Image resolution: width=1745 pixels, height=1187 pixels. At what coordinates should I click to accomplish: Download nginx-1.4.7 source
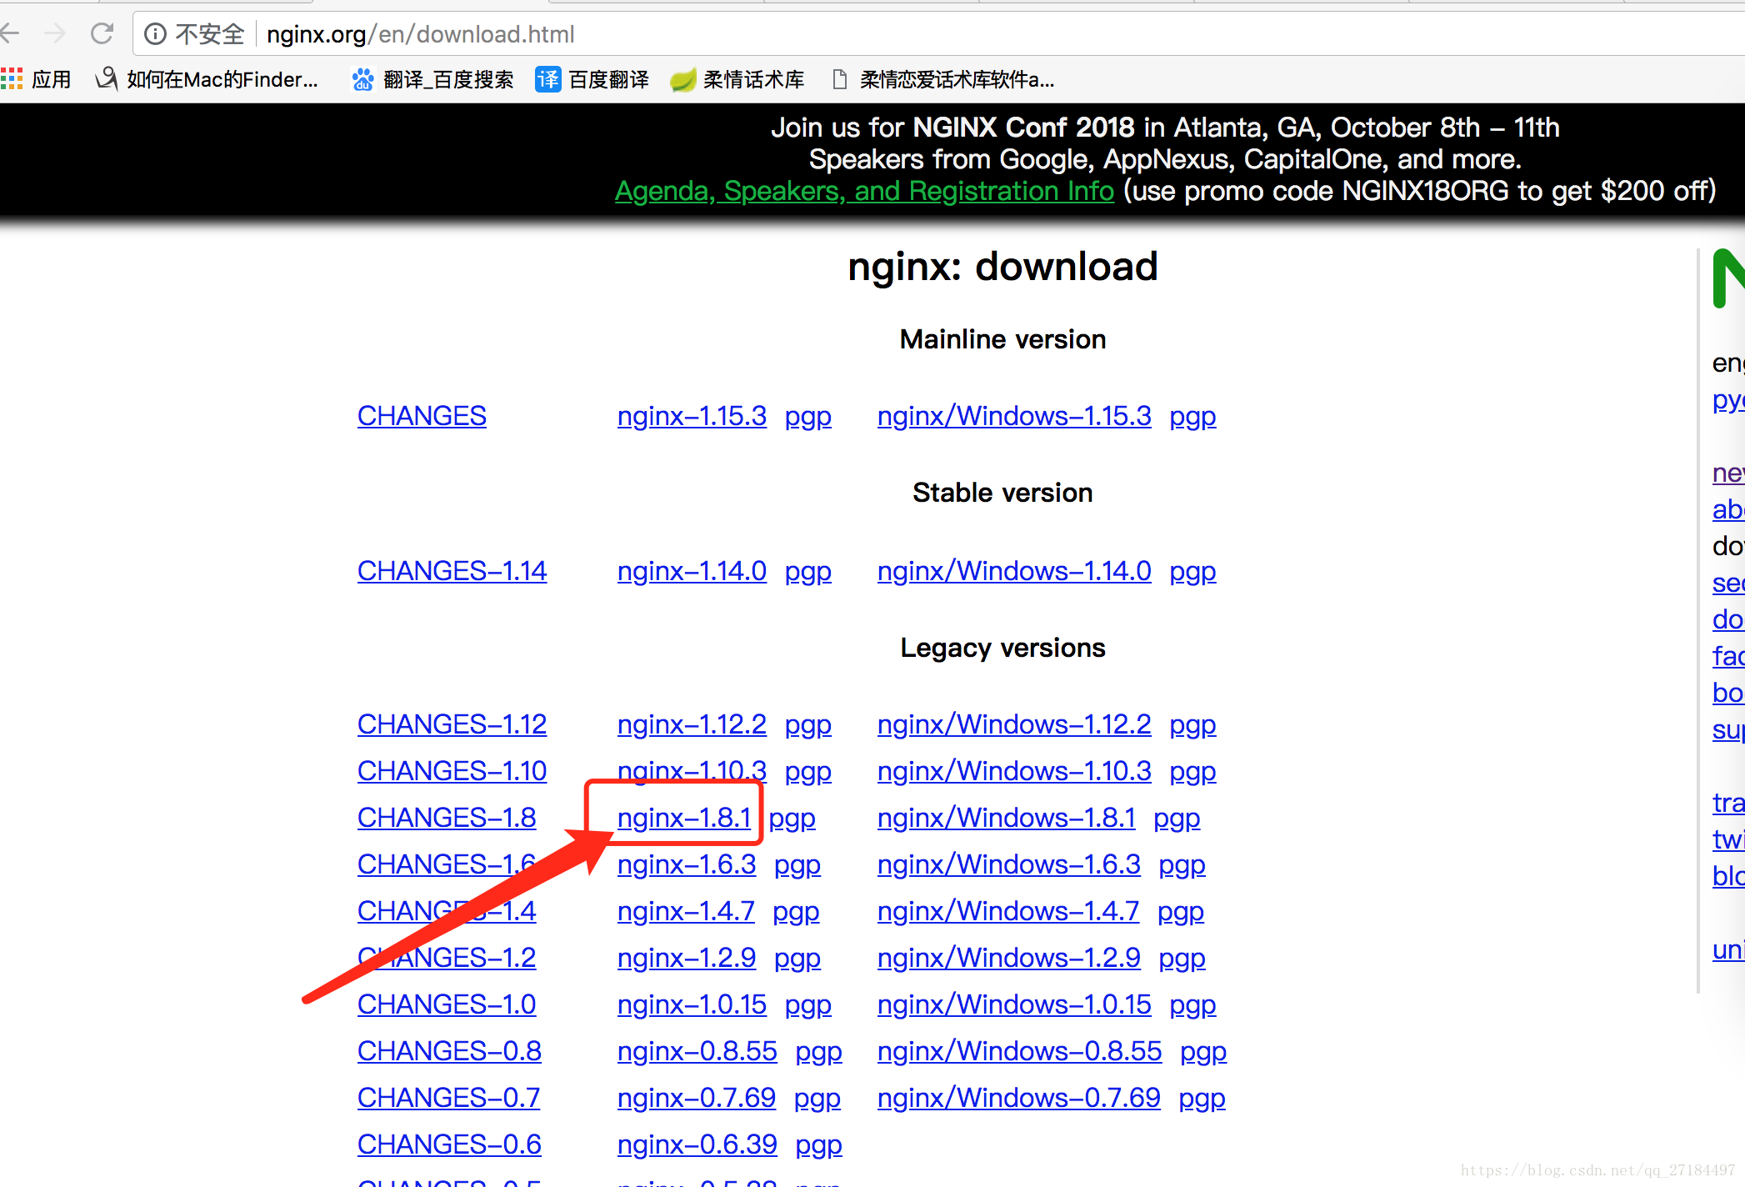point(686,911)
